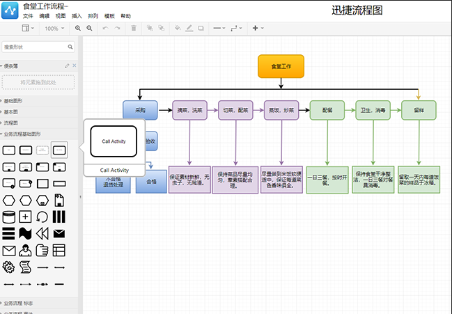The height and width of the screenshot is (314, 452).
Task: Select the manual hand shape
Action: point(42,251)
